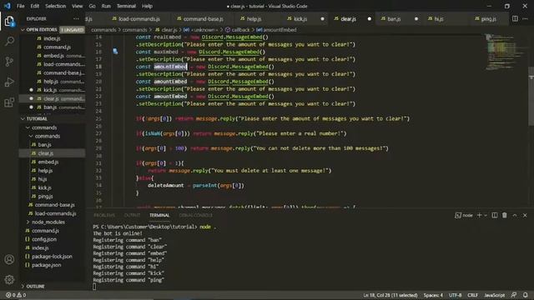Open the Edit menu
This screenshot has height=300, width=534.
click(34, 6)
